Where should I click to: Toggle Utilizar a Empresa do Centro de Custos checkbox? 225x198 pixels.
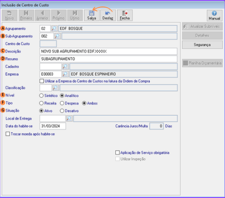tap(41, 81)
